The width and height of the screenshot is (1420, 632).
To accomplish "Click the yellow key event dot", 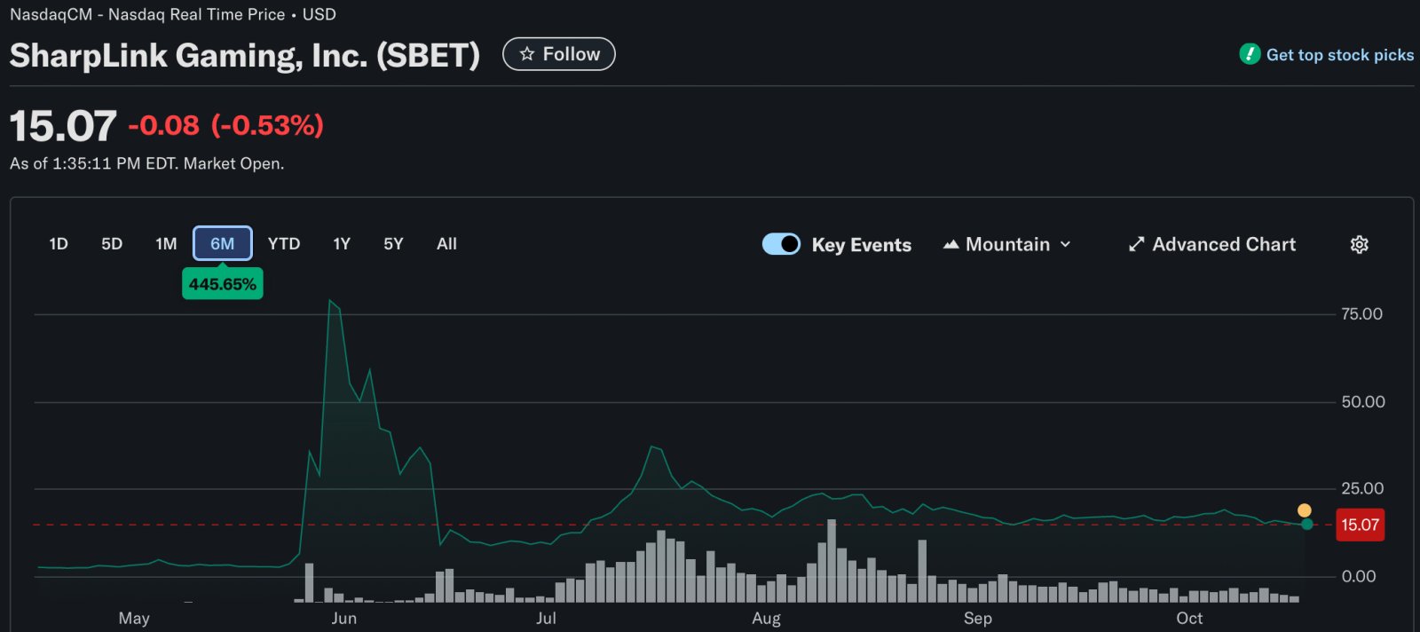I will (x=1304, y=510).
